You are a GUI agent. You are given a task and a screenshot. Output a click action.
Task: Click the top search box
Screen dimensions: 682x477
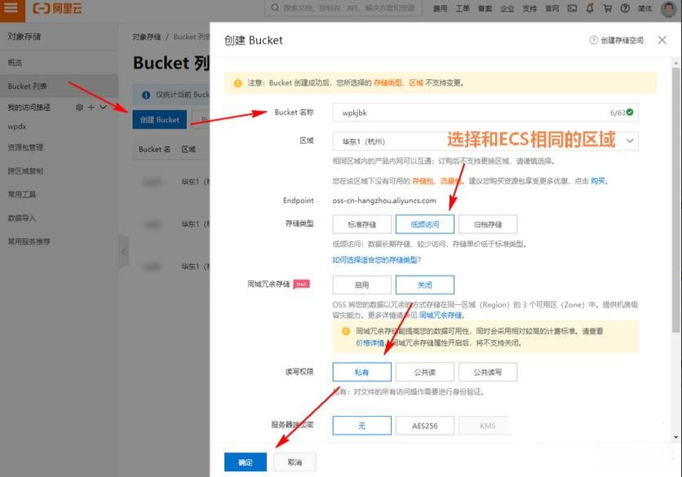(343, 8)
